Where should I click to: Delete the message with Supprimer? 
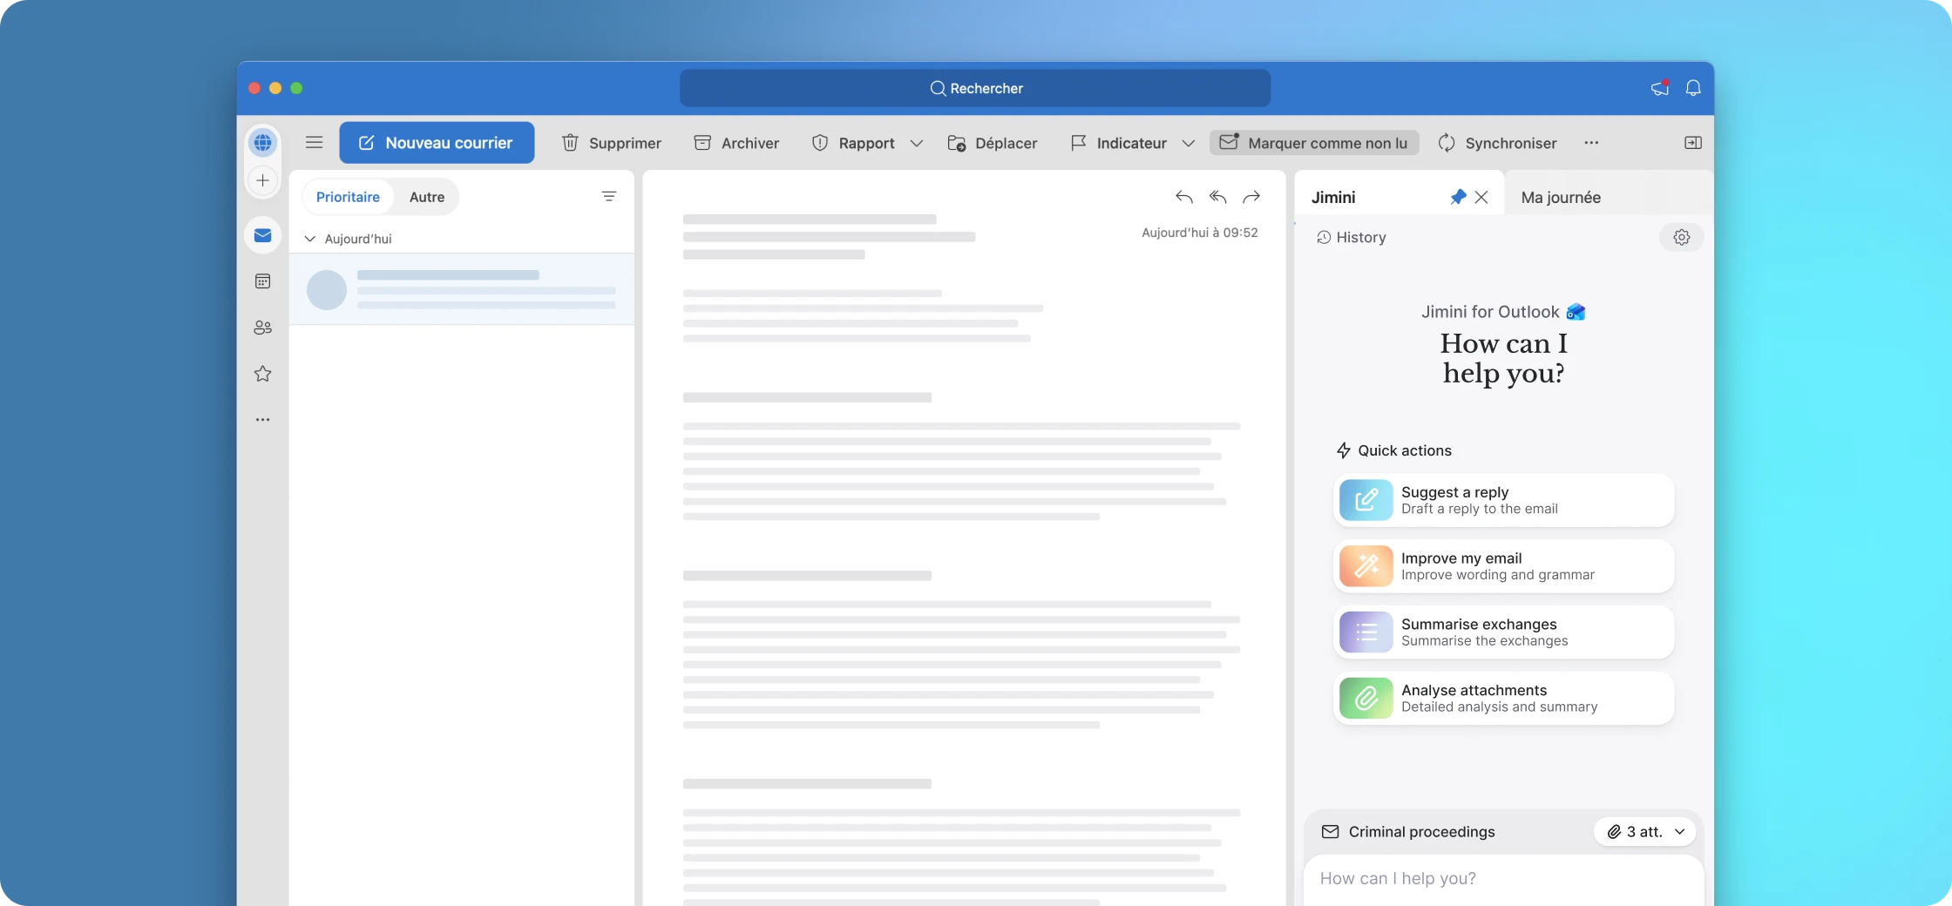(612, 143)
